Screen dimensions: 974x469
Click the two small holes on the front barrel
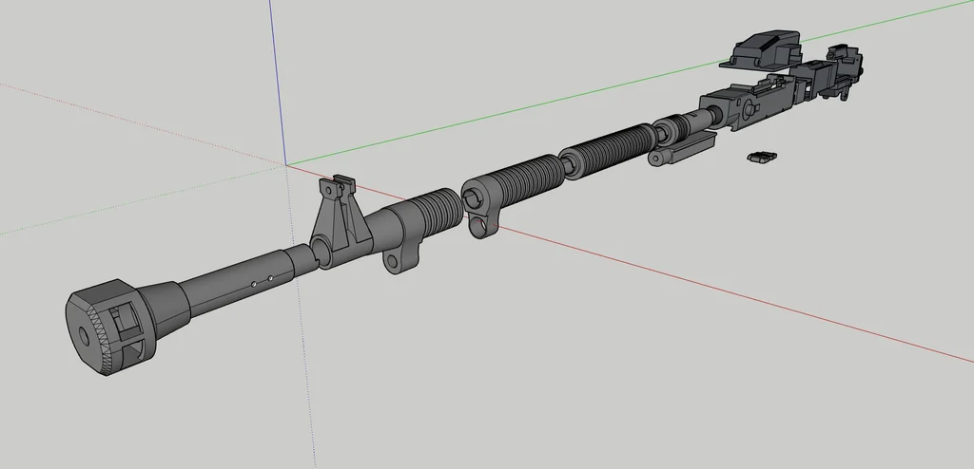262,281
